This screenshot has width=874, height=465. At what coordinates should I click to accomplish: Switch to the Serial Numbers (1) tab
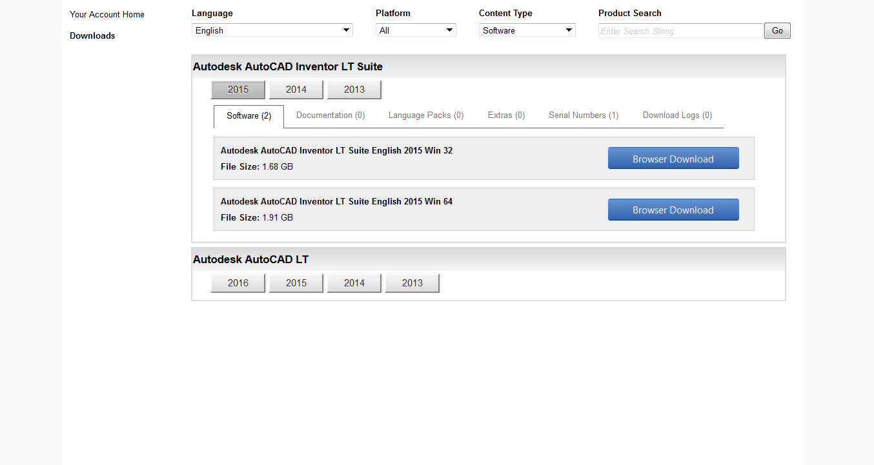(584, 115)
